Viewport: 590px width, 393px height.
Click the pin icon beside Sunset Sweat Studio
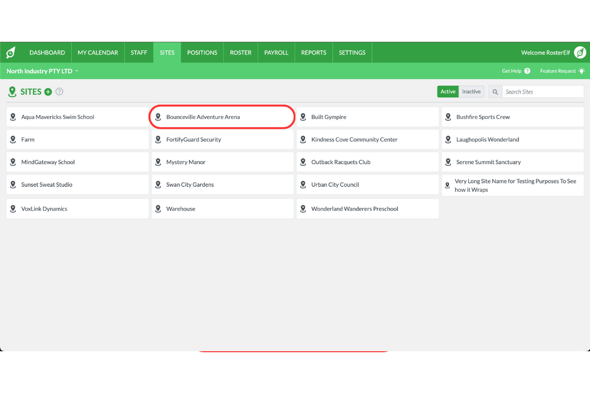click(13, 185)
